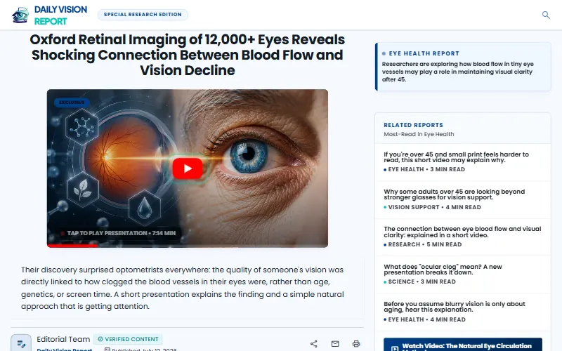Click the share icon below article

[x=313, y=344]
